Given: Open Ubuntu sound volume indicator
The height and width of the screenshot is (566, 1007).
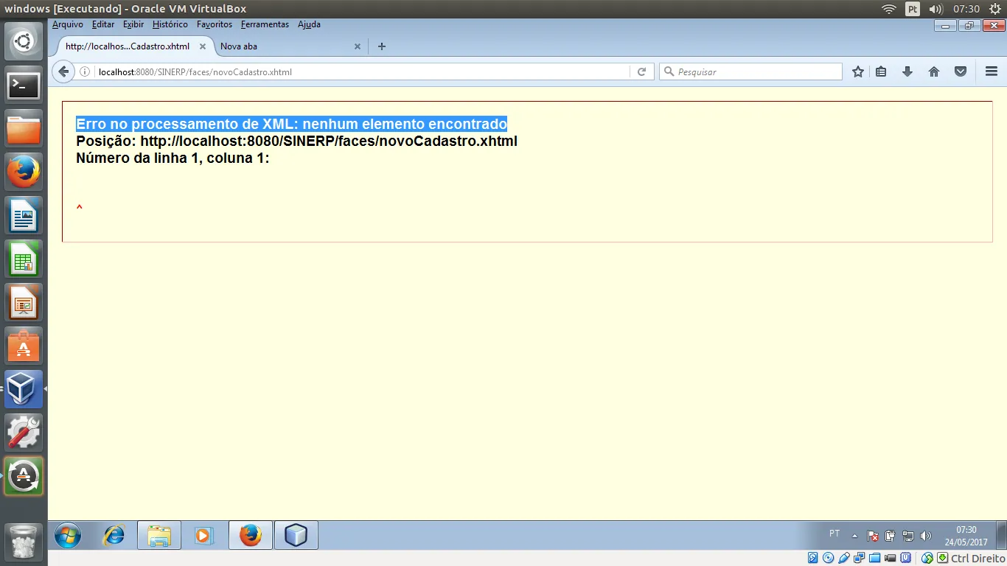Looking at the screenshot, I should (x=936, y=9).
